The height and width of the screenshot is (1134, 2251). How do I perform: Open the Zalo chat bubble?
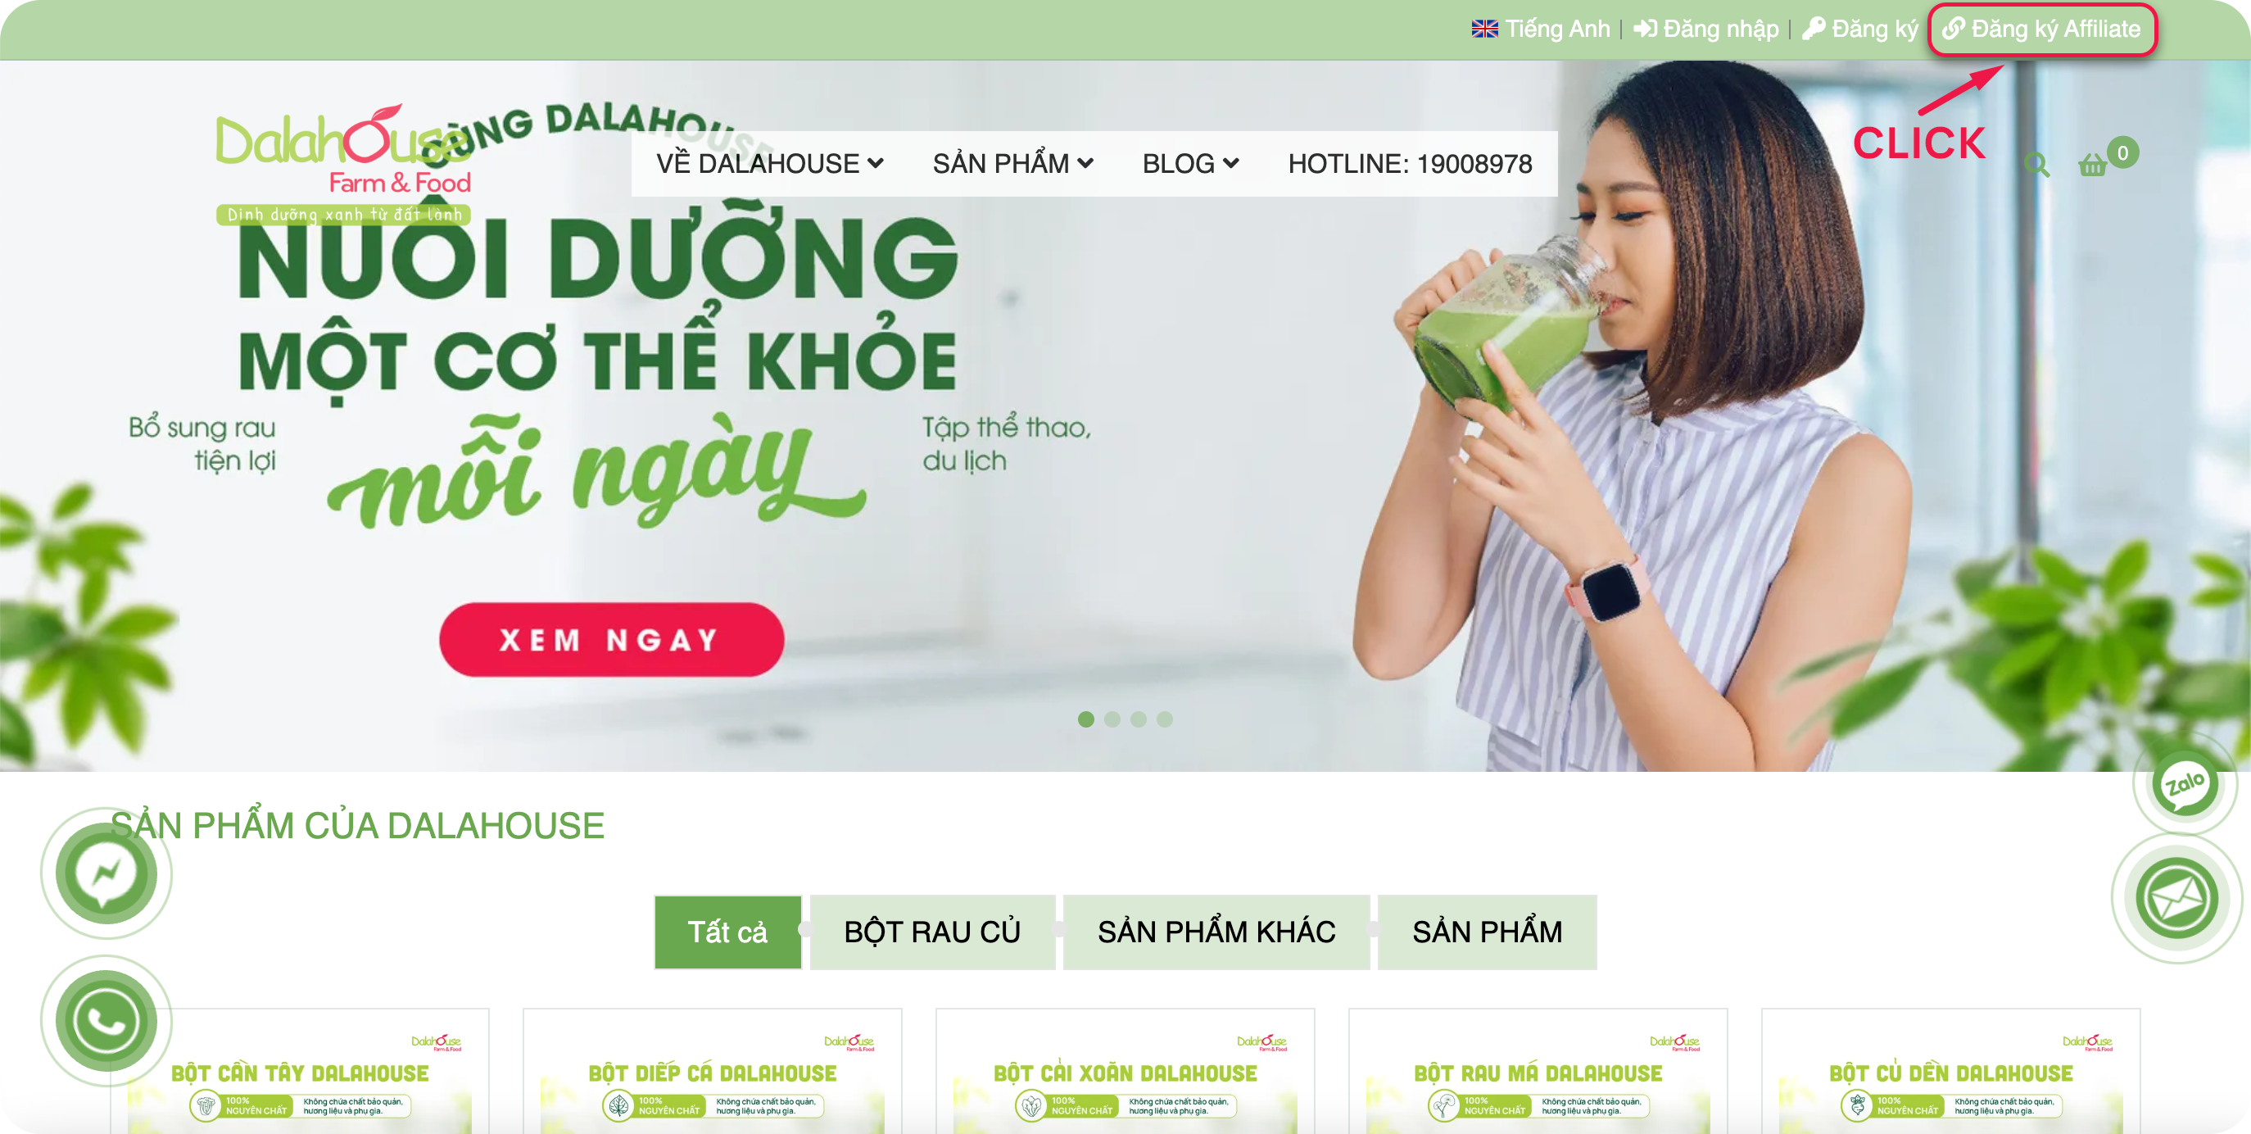[x=2184, y=782]
